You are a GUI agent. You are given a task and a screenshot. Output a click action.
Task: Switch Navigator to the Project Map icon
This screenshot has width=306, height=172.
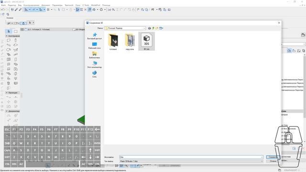point(289,51)
